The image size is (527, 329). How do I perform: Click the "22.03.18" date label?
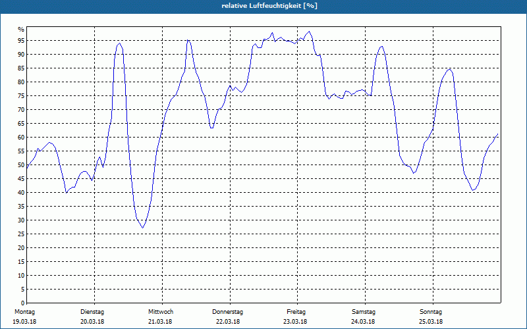click(x=228, y=322)
